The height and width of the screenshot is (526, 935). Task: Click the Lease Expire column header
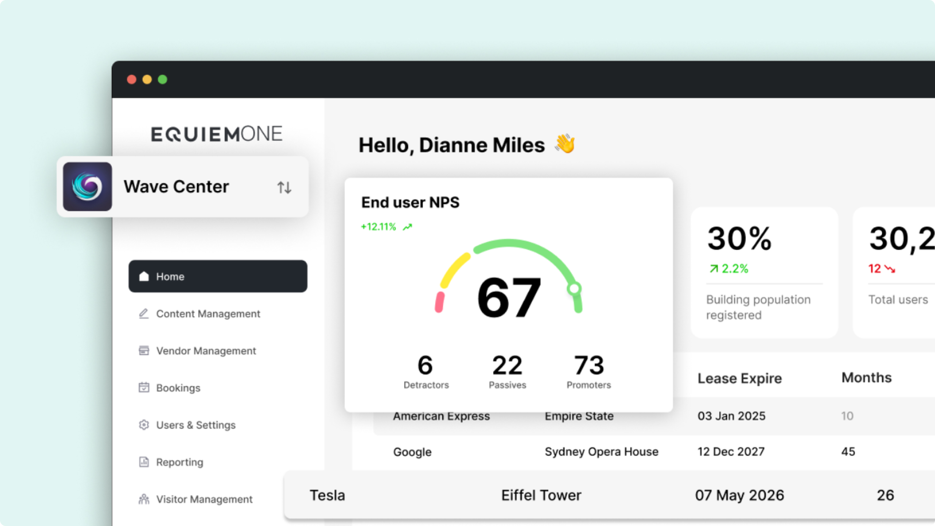point(739,378)
